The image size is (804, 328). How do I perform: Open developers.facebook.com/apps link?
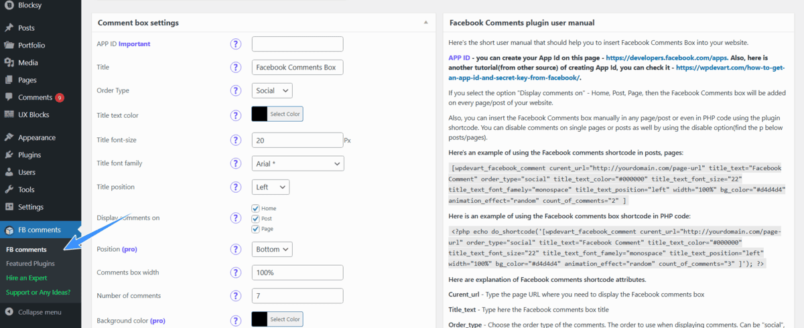(666, 58)
